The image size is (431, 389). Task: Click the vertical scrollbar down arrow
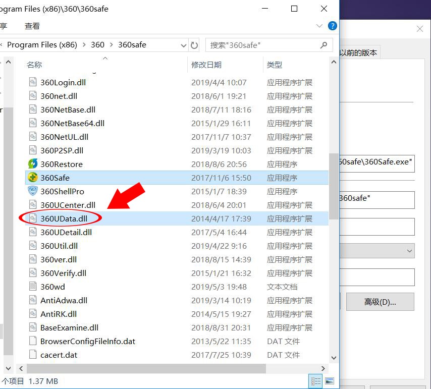click(x=334, y=358)
